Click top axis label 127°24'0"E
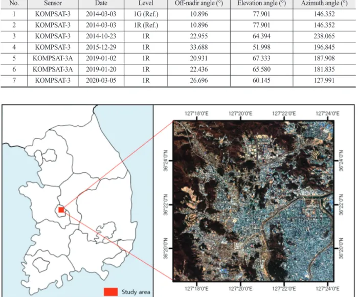This screenshot has width=358, height=297. [328, 113]
